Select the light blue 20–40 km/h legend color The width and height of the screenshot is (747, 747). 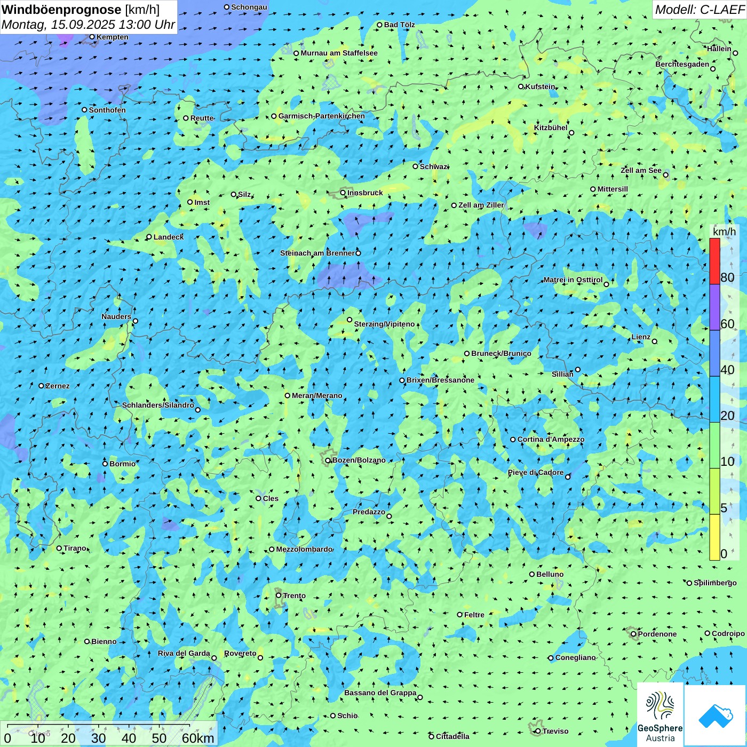[714, 400]
